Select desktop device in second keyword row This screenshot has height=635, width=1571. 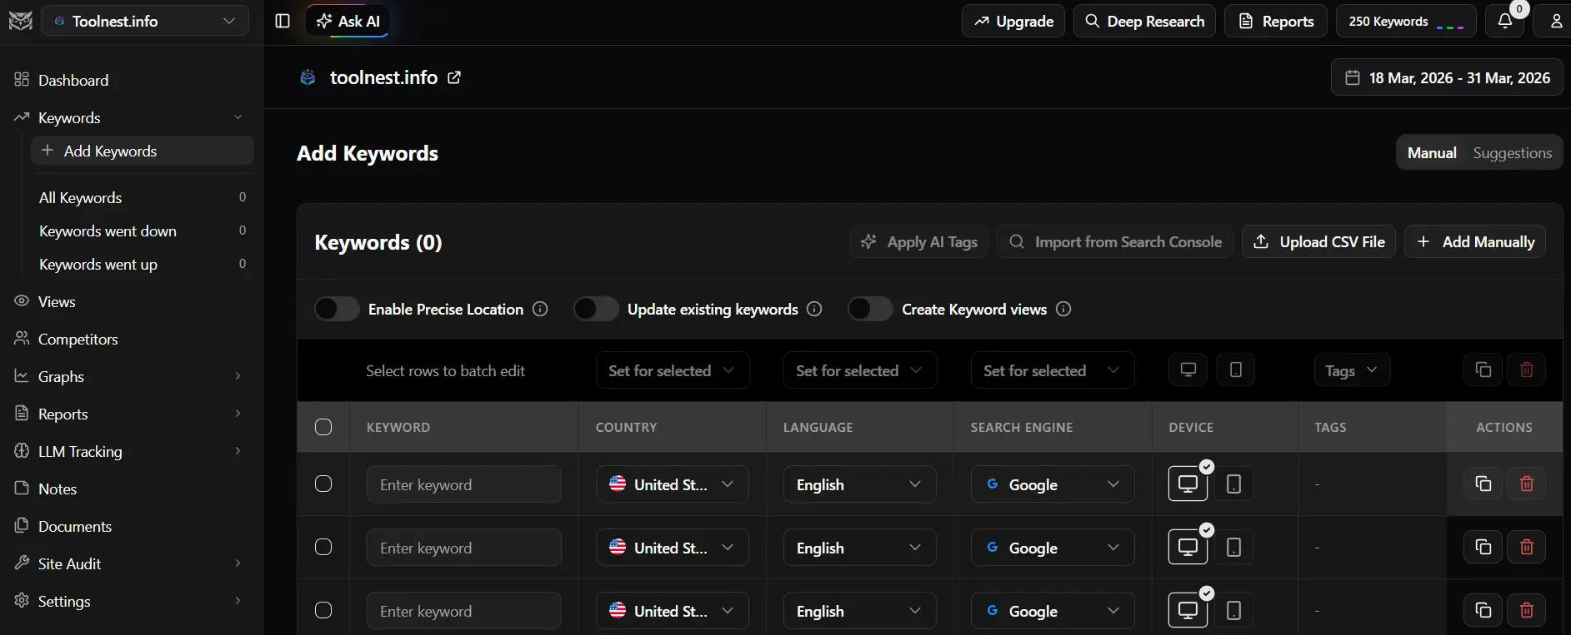[x=1188, y=547]
